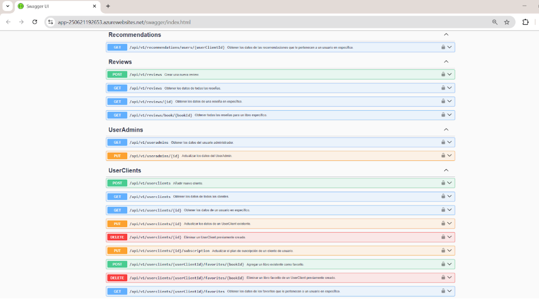The width and height of the screenshot is (539, 300).
Task: Click path /api/v1/userclients/{userClientId}/favorites in GET row
Action: [x=177, y=291]
